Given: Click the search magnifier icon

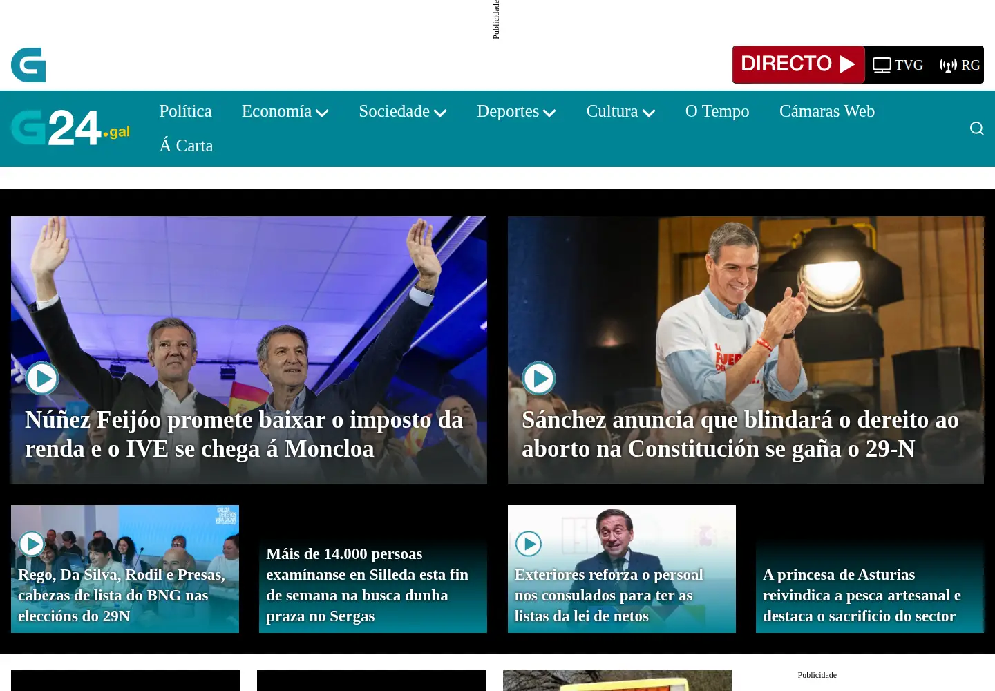Looking at the screenshot, I should click(x=976, y=129).
